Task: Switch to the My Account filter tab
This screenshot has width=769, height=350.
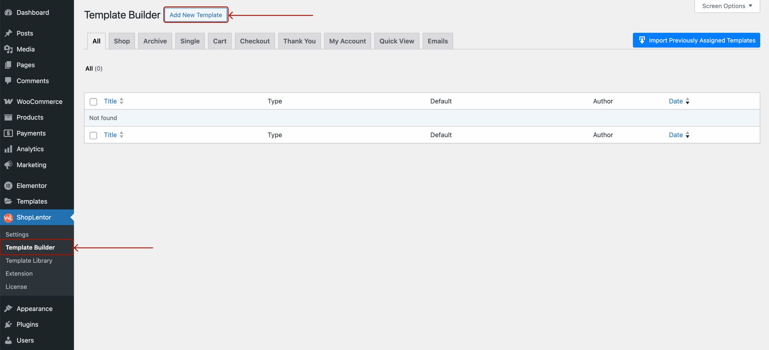Action: [x=347, y=41]
